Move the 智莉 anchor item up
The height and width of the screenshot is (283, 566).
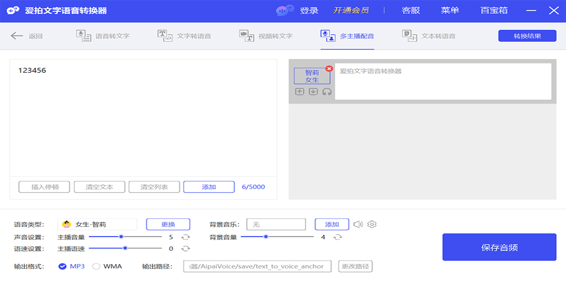tap(300, 92)
